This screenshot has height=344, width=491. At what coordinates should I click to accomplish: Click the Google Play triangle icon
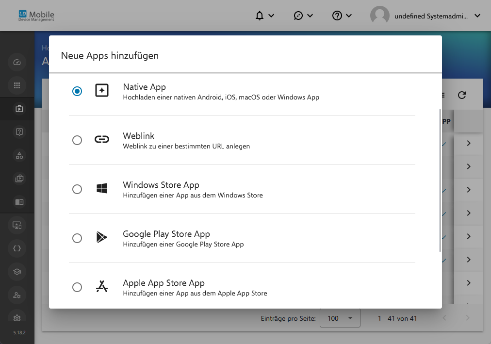[x=101, y=237]
